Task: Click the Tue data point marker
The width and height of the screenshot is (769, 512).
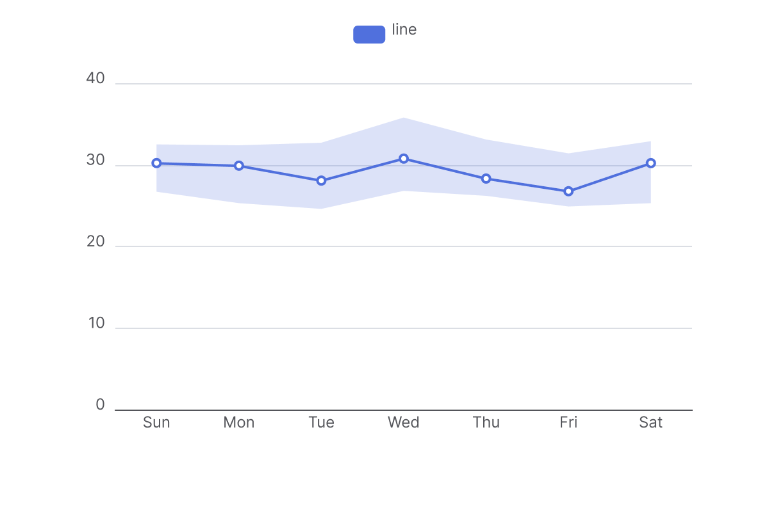Action: [321, 180]
